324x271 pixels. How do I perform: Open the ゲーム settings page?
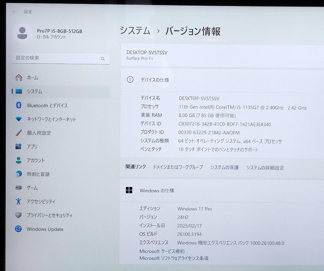click(31, 188)
